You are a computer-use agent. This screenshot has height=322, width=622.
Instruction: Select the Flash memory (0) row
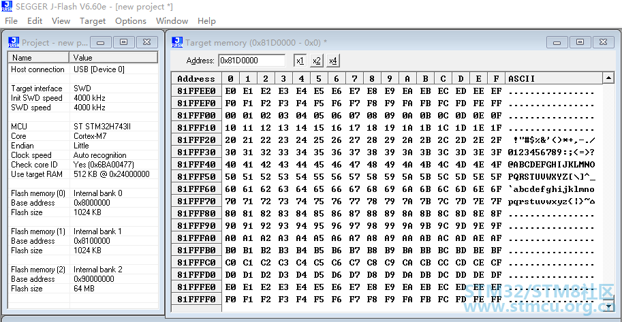tap(82, 193)
